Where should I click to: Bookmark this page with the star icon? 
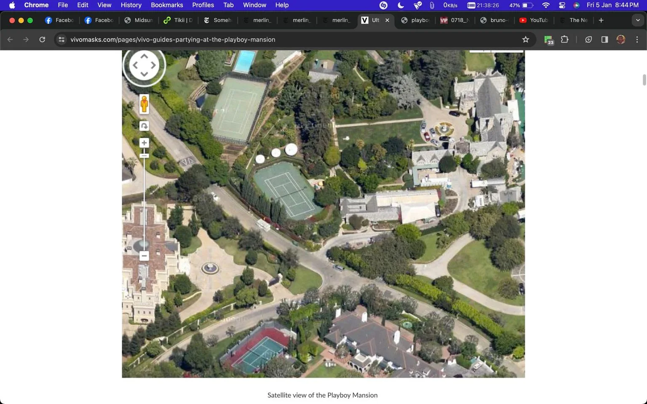coord(525,40)
